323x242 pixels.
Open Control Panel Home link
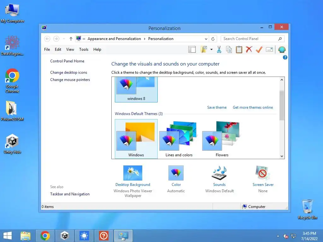click(x=67, y=61)
